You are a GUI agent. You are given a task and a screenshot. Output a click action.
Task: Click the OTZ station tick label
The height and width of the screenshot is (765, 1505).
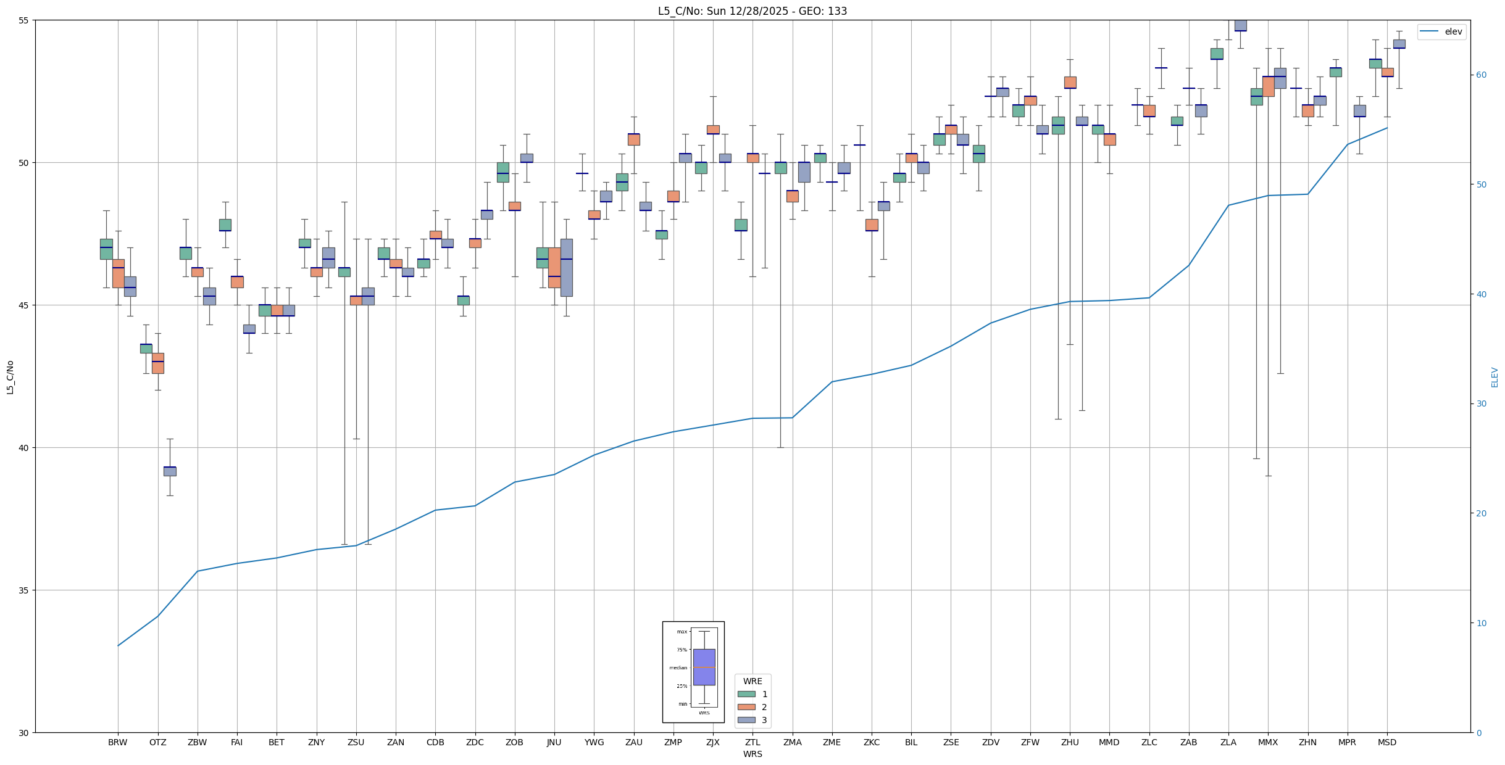coord(157,742)
